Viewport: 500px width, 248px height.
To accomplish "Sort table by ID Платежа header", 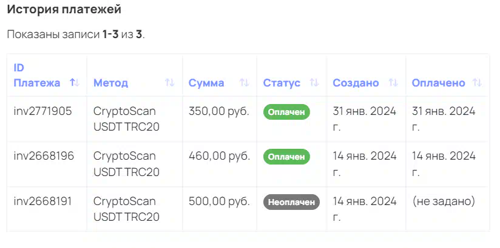I will coord(36,76).
